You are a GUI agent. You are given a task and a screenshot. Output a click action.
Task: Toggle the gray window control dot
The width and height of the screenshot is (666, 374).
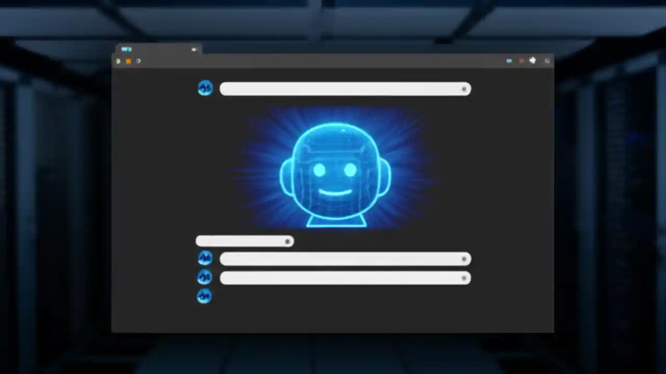click(139, 61)
